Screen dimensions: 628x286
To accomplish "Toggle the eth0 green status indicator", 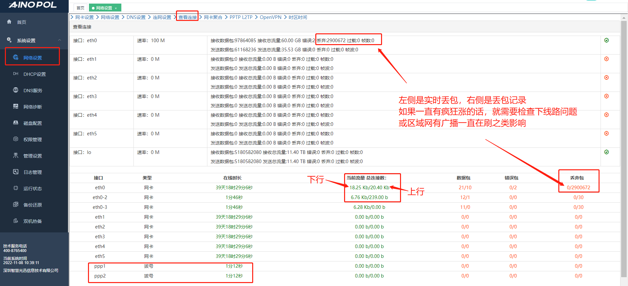I will coord(606,40).
